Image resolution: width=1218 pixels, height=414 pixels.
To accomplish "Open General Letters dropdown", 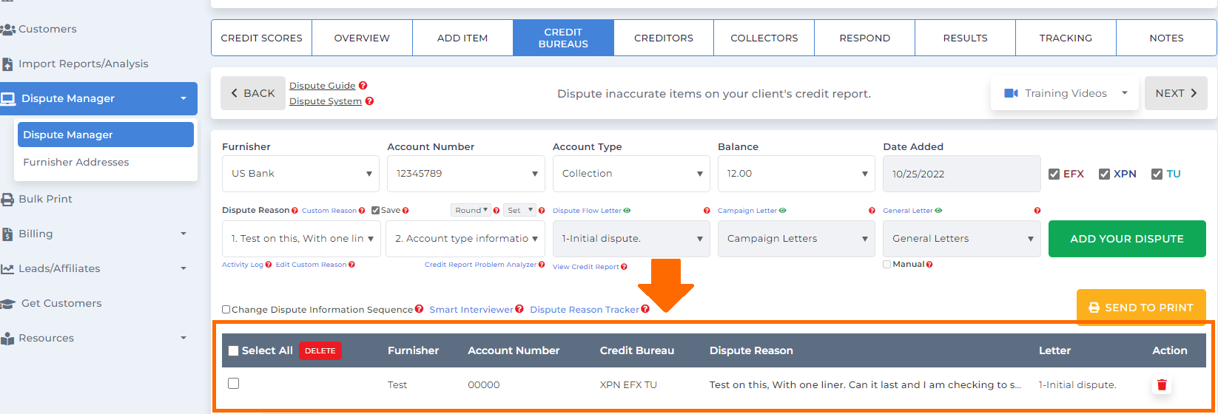I will click(x=962, y=239).
